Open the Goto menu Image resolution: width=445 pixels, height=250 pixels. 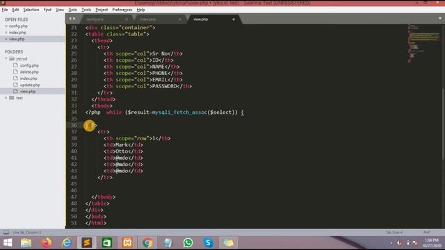pos(72,10)
